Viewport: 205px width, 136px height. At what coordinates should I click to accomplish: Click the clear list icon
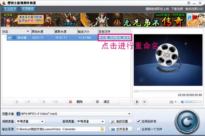[x=97, y=102]
